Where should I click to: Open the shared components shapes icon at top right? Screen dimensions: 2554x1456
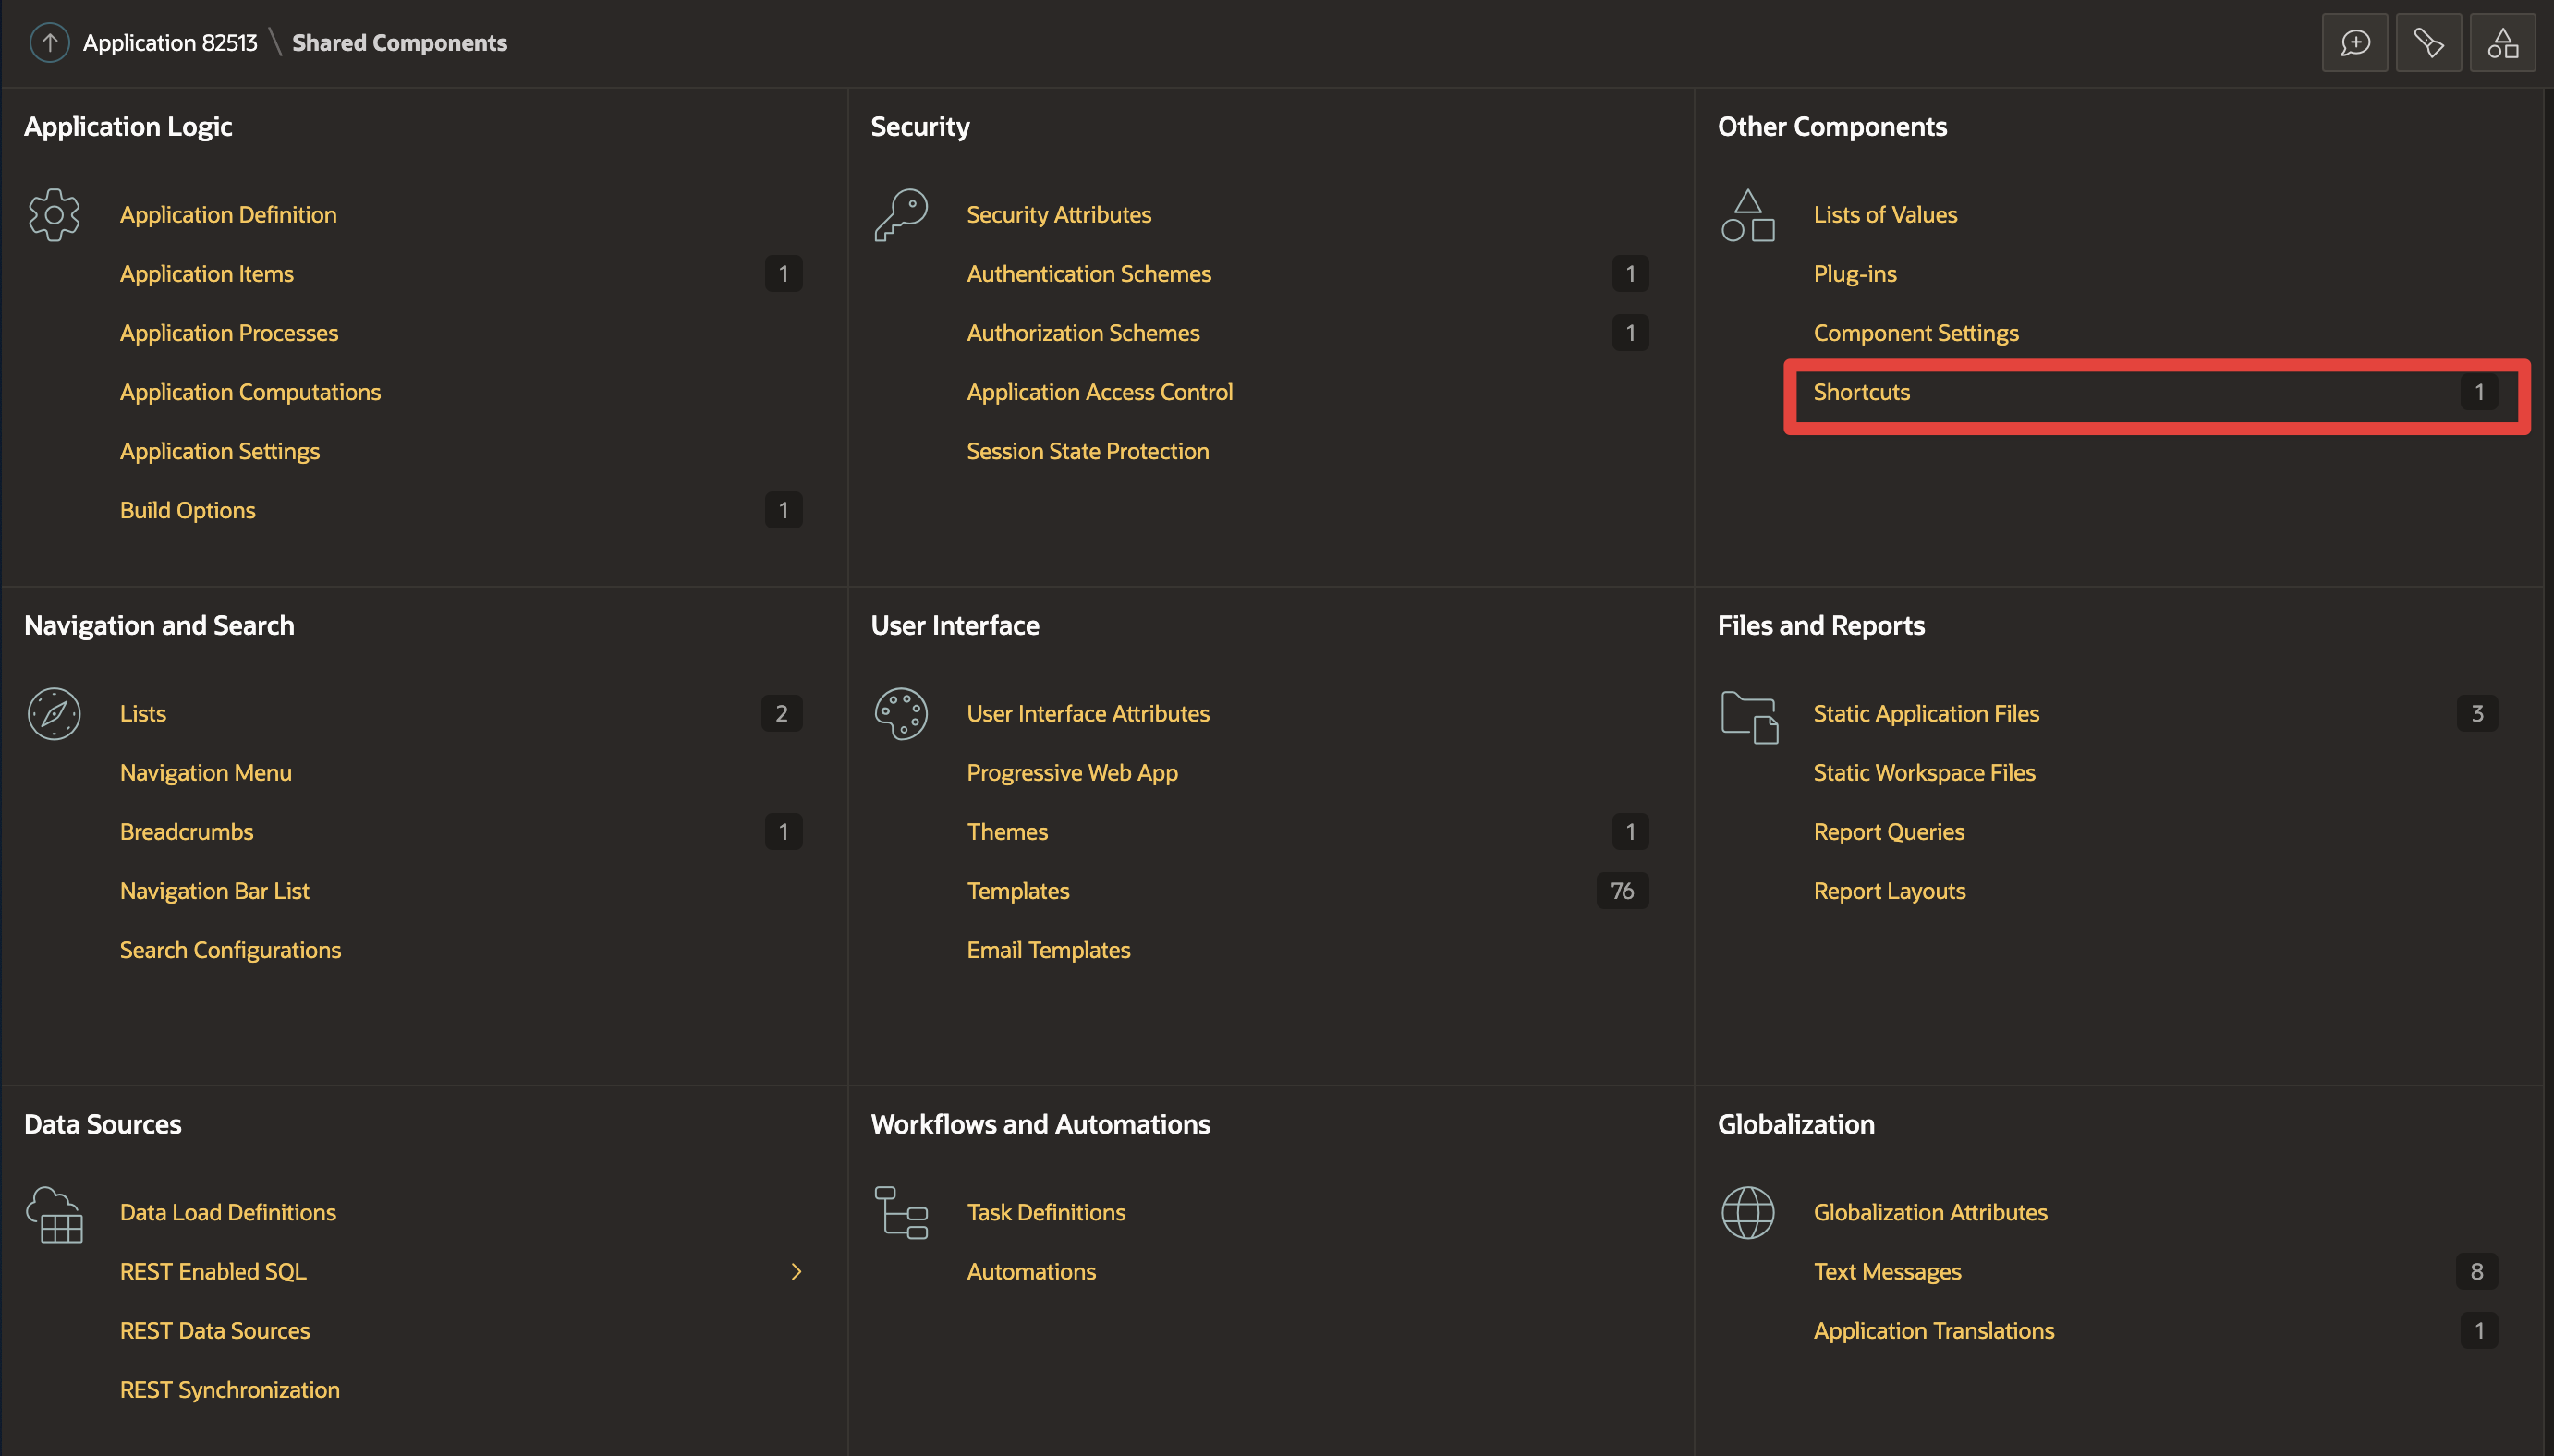(2502, 43)
